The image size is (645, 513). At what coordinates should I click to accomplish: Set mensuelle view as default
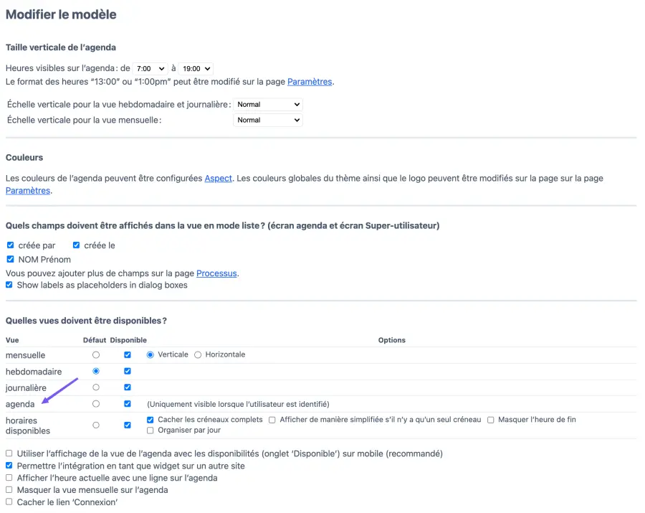pos(96,355)
